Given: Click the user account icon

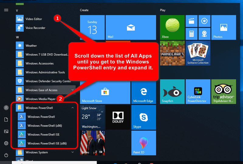Looking at the screenshot, I should pyautogui.click(x=6, y=108).
